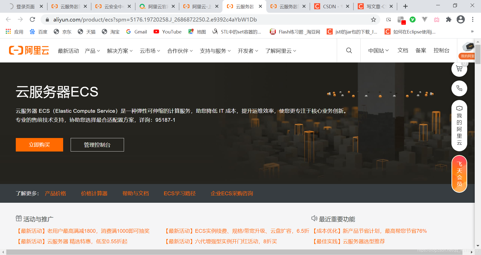Open the 百度 bookmark

(39, 32)
